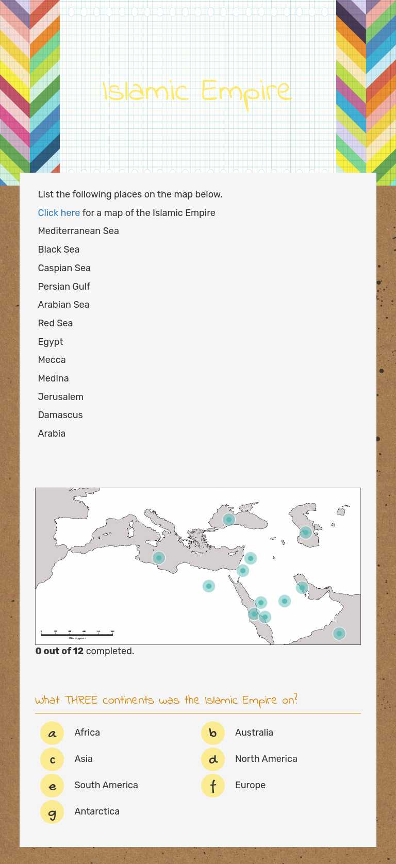
Task: Select marker in the Arabian Sea
Action: [339, 634]
